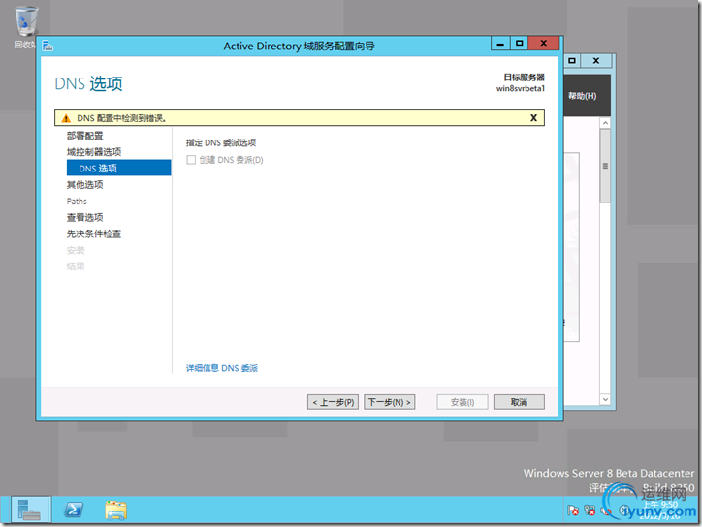Select 先决条件检查 step in sidebar
The height and width of the screenshot is (527, 702).
[94, 234]
